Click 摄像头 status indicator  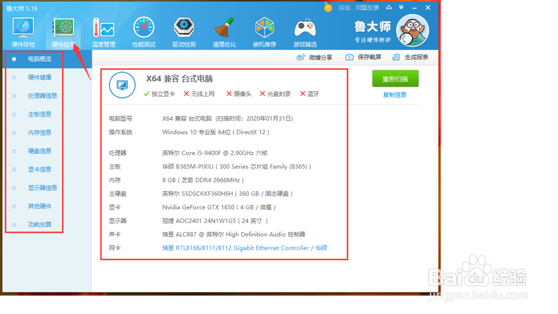[238, 94]
